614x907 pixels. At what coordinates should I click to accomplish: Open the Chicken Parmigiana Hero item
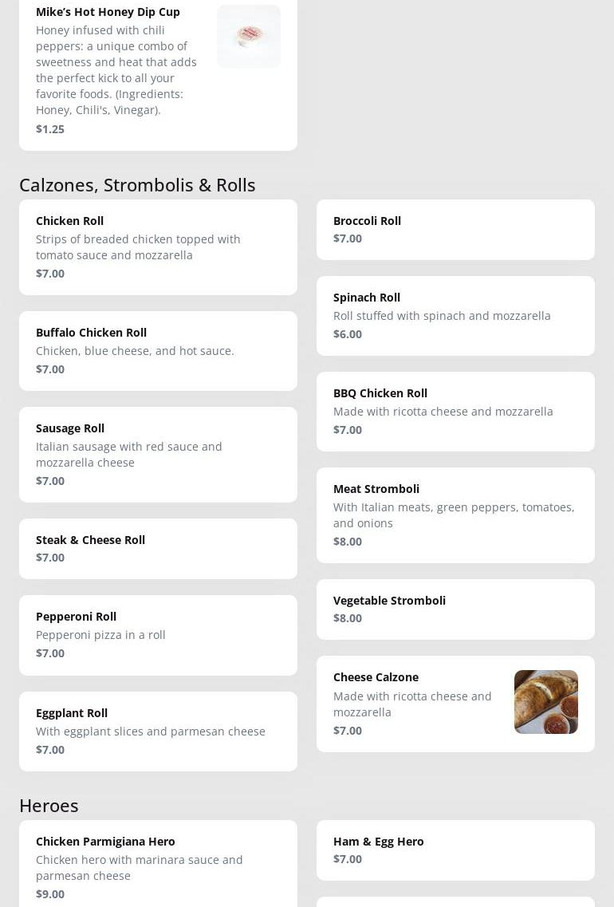[x=158, y=866]
